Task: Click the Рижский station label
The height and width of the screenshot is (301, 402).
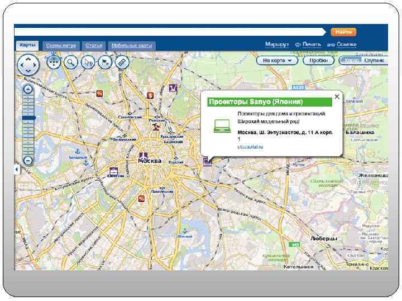Action: pos(157,120)
